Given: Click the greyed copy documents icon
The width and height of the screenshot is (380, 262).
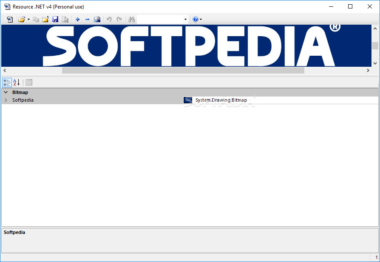Looking at the screenshot, I should [36, 19].
